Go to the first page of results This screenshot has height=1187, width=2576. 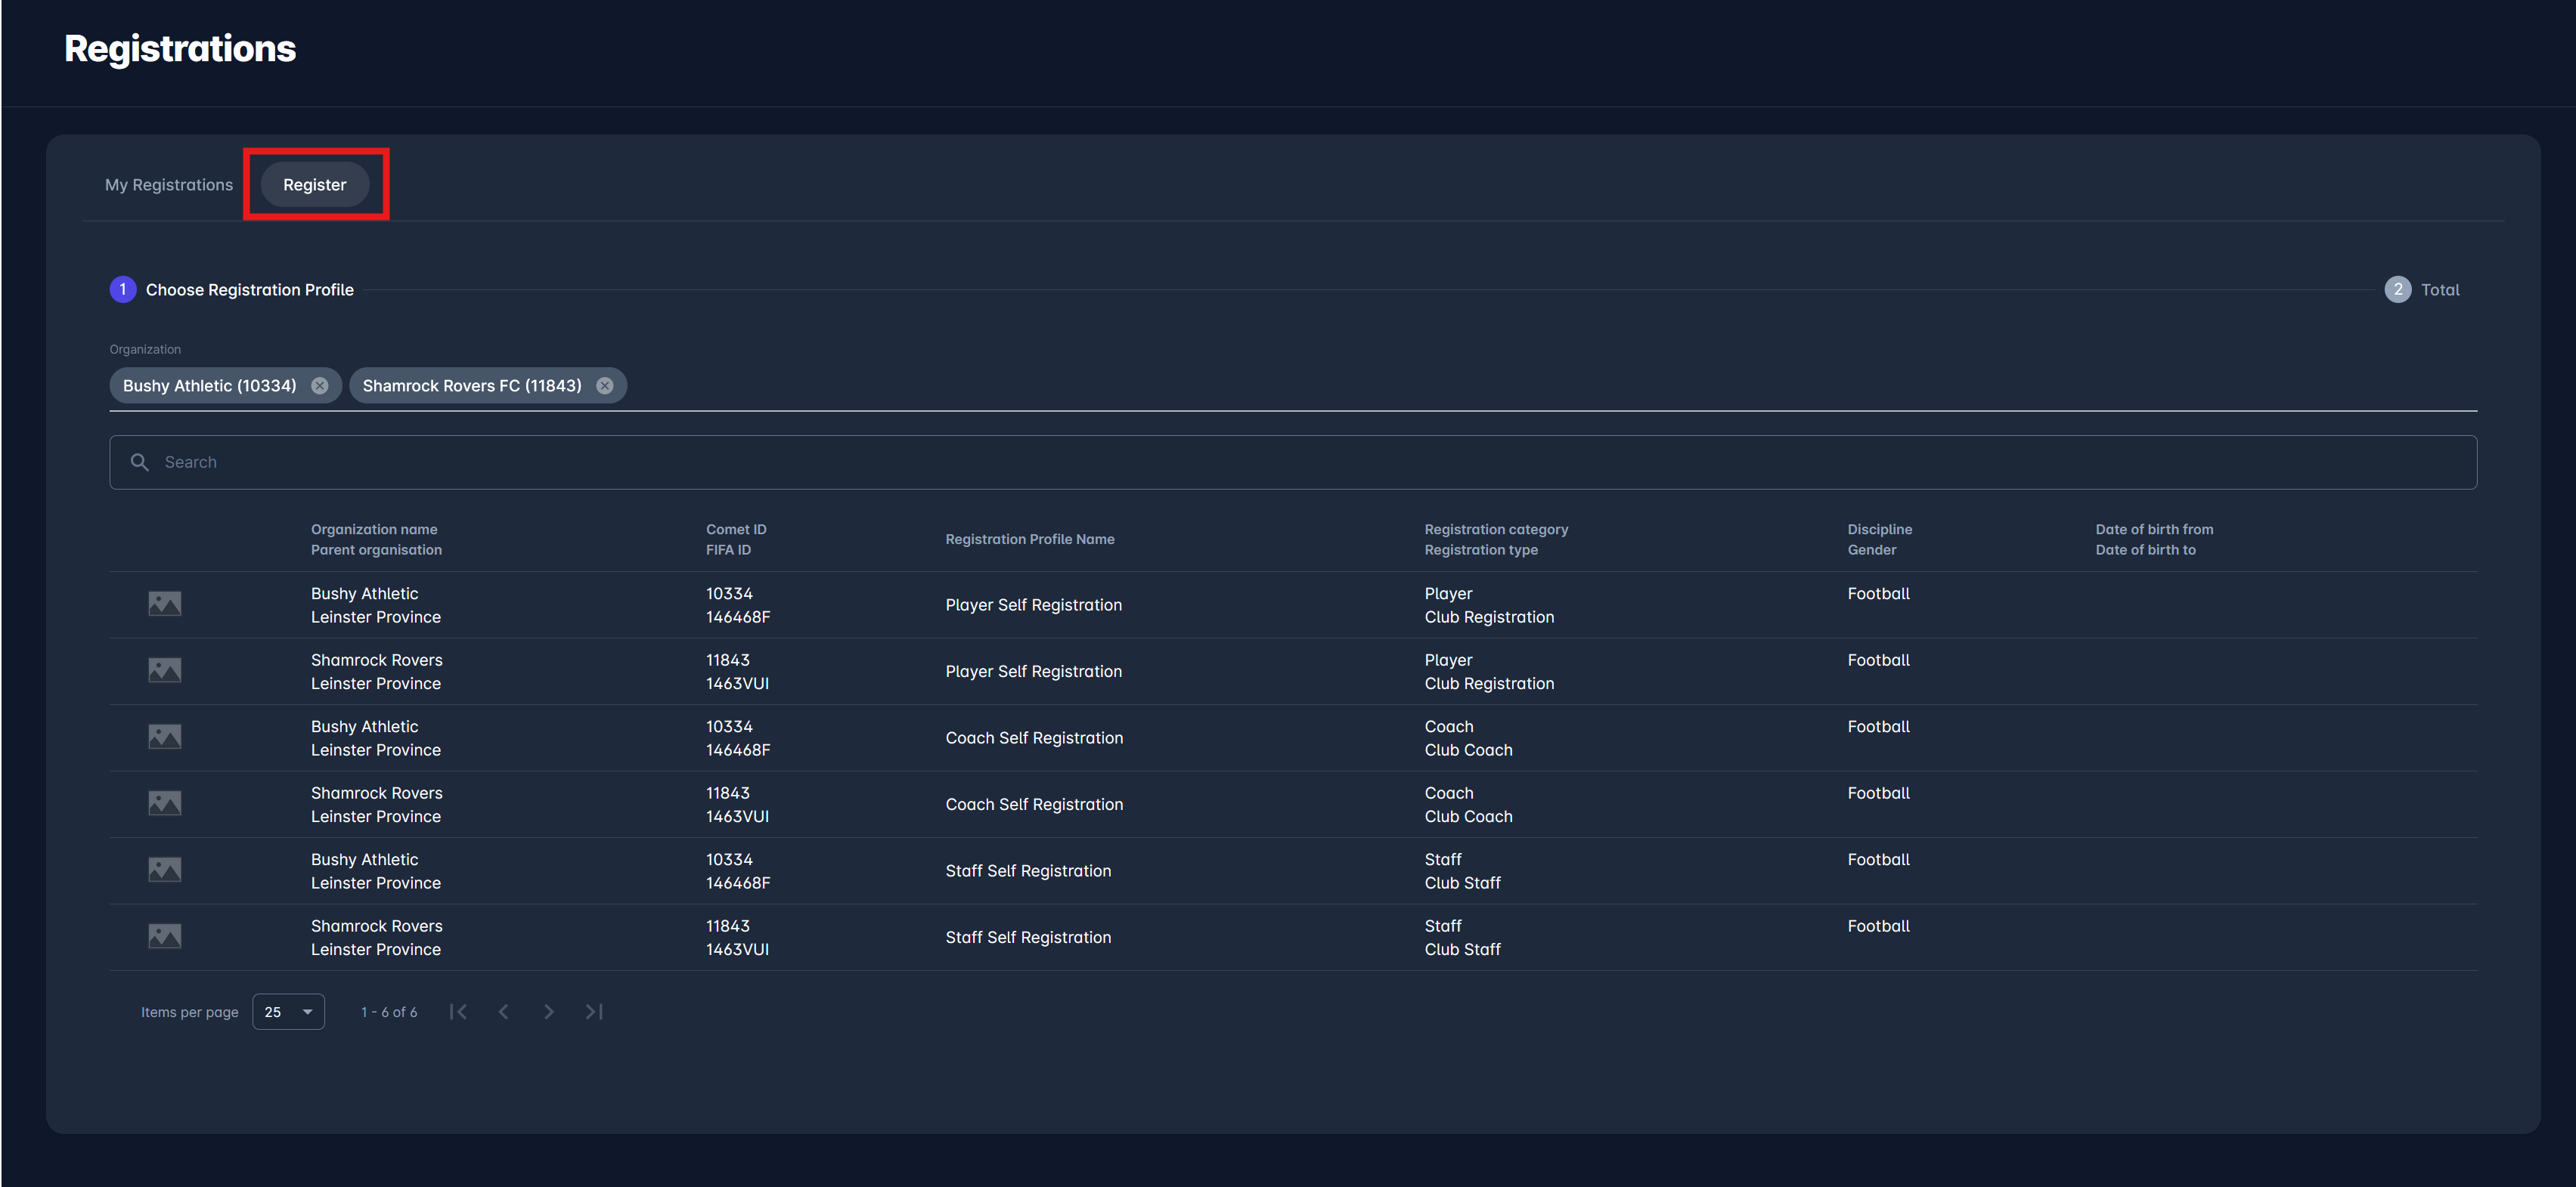(458, 1011)
